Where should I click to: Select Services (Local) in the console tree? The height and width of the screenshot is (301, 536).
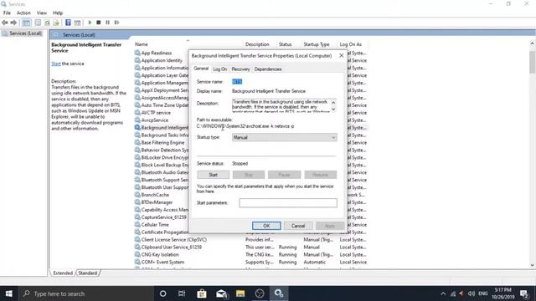(x=25, y=33)
